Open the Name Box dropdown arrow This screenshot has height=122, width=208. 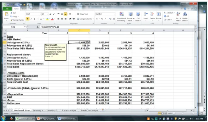pyautogui.click(x=25, y=27)
